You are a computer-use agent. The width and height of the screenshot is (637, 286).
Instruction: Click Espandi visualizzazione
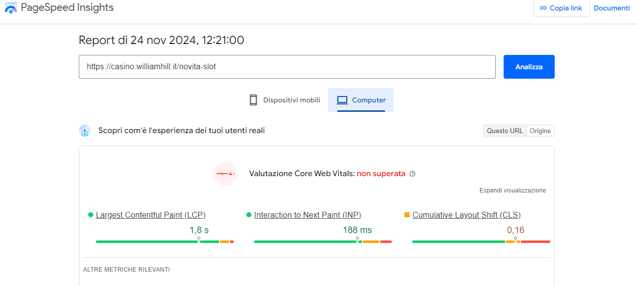click(513, 191)
